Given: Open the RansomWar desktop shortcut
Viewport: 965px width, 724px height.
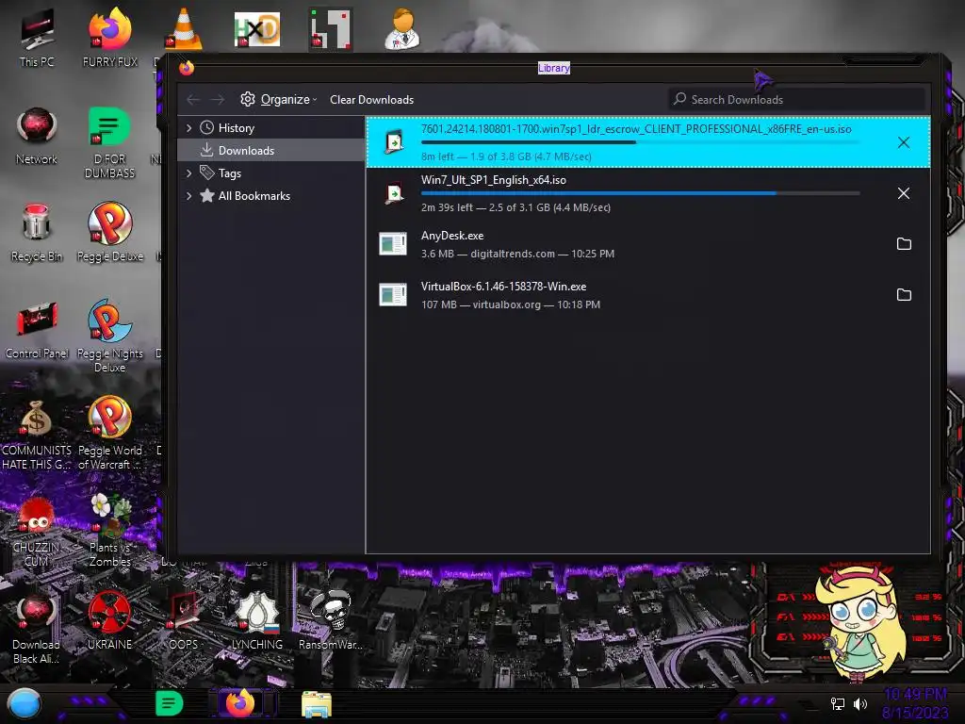Looking at the screenshot, I should click(331, 620).
